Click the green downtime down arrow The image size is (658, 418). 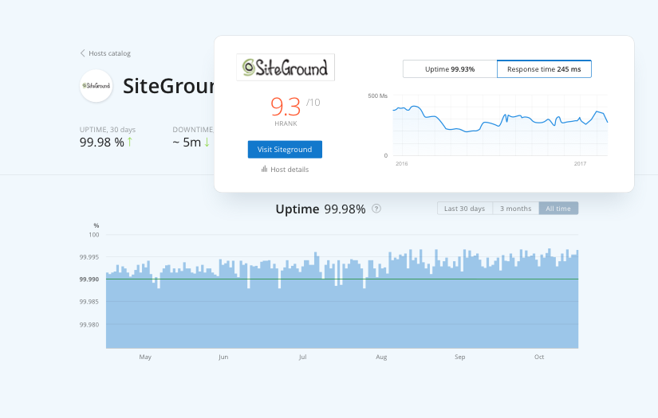pos(207,142)
